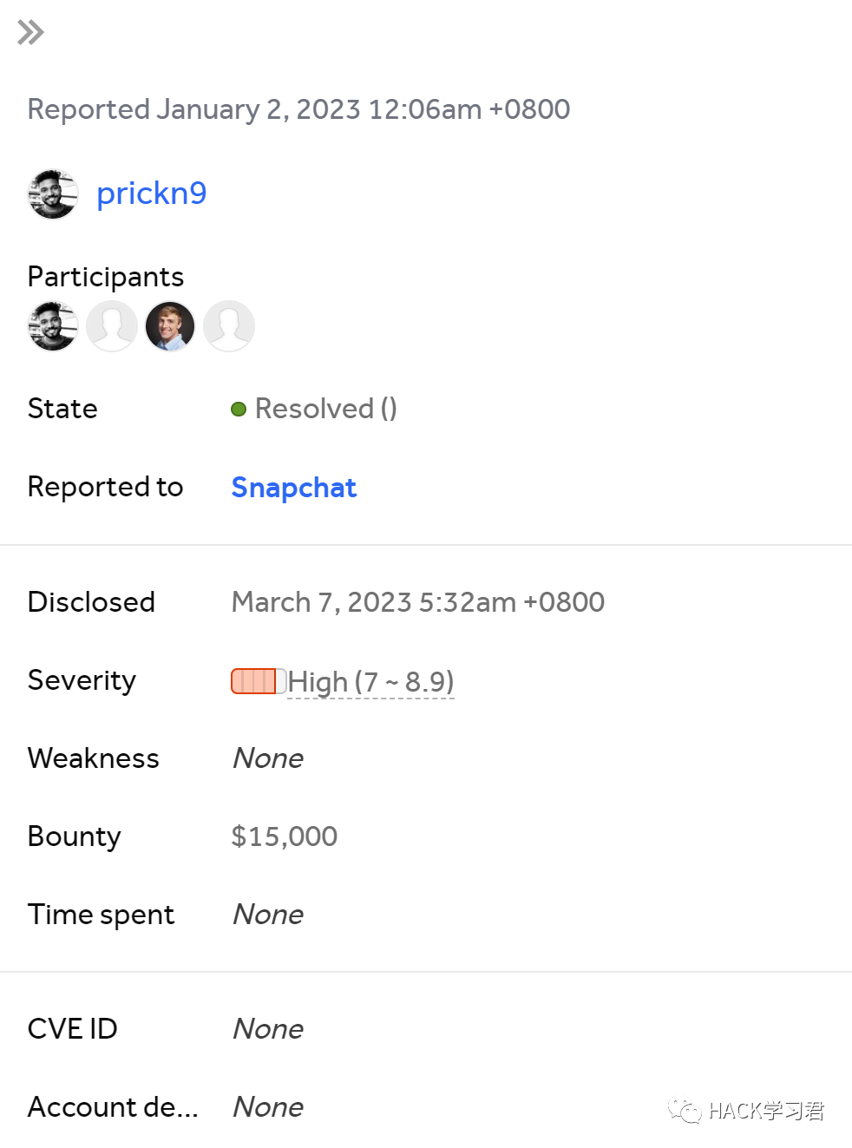Click the reporter avatar beside prickn9
Image resolution: width=852 pixels, height=1148 pixels.
click(53, 194)
